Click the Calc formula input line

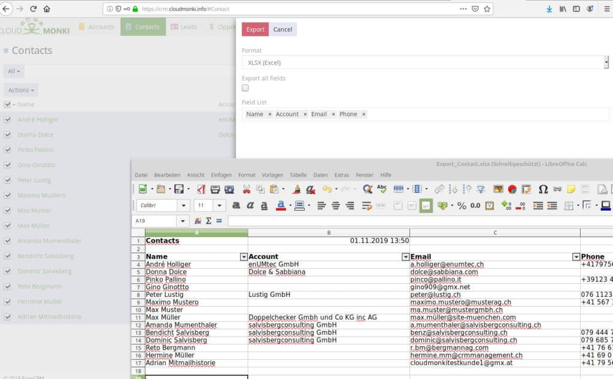(x=420, y=221)
